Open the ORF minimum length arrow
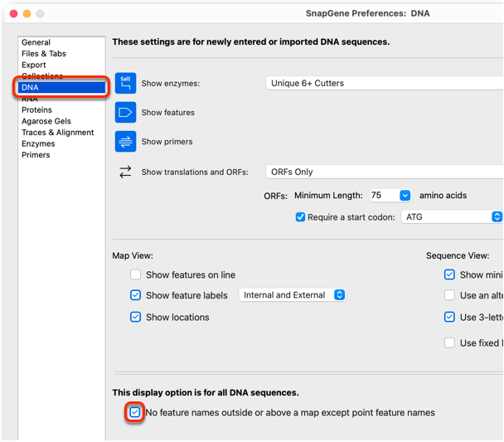The image size is (504, 442). 405,195
